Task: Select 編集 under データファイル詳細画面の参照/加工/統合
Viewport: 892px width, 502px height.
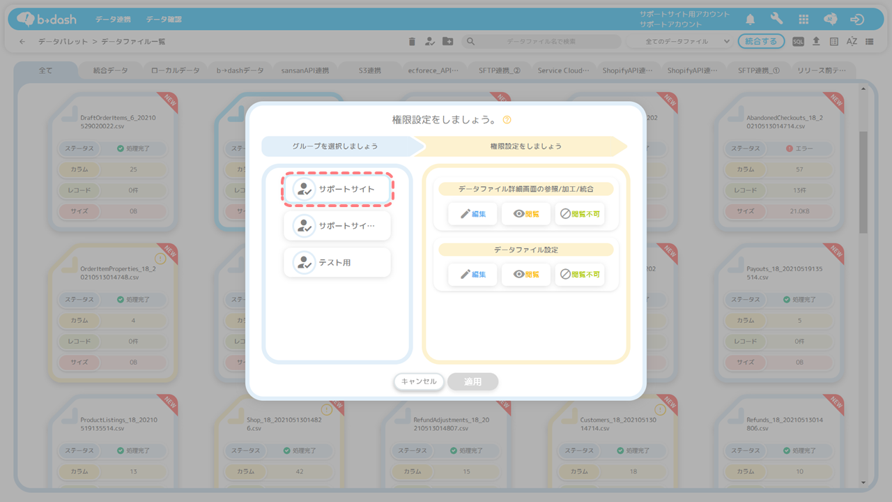Action: click(x=472, y=214)
